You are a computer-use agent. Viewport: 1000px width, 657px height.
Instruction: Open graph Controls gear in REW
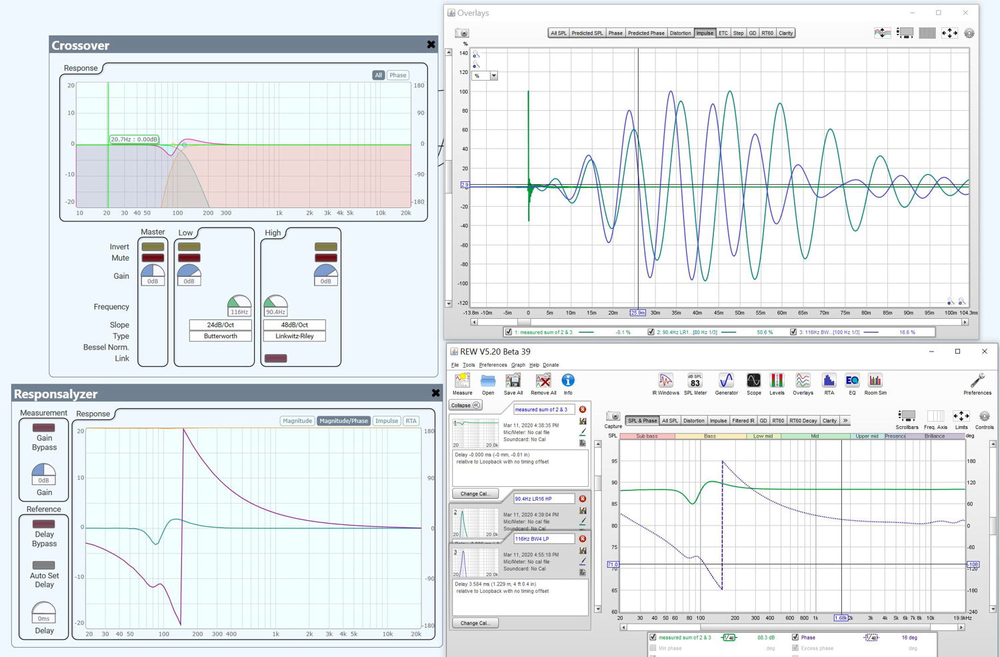pyautogui.click(x=984, y=416)
